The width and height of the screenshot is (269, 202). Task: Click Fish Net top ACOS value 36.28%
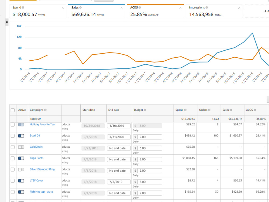click(261, 192)
